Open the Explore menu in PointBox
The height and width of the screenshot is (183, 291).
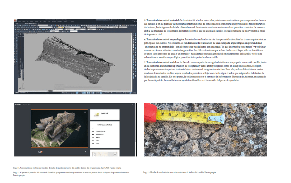(x=25, y=105)
